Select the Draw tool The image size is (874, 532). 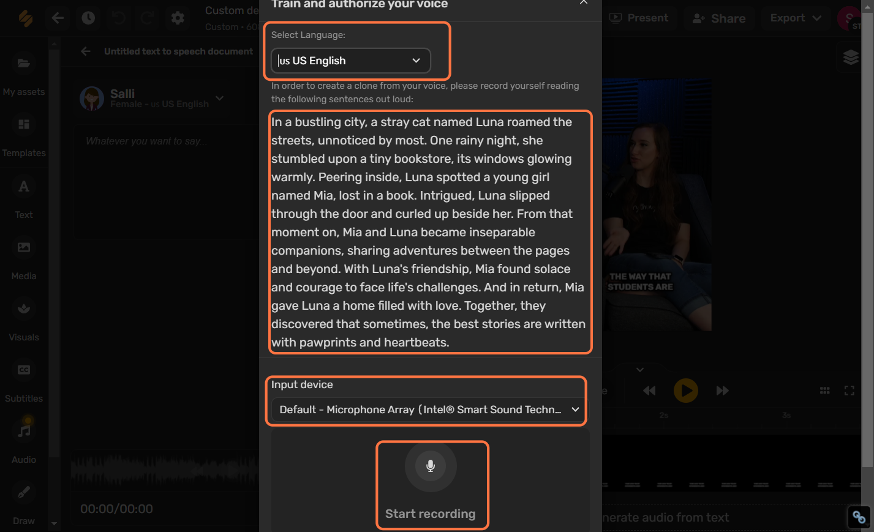point(24,503)
